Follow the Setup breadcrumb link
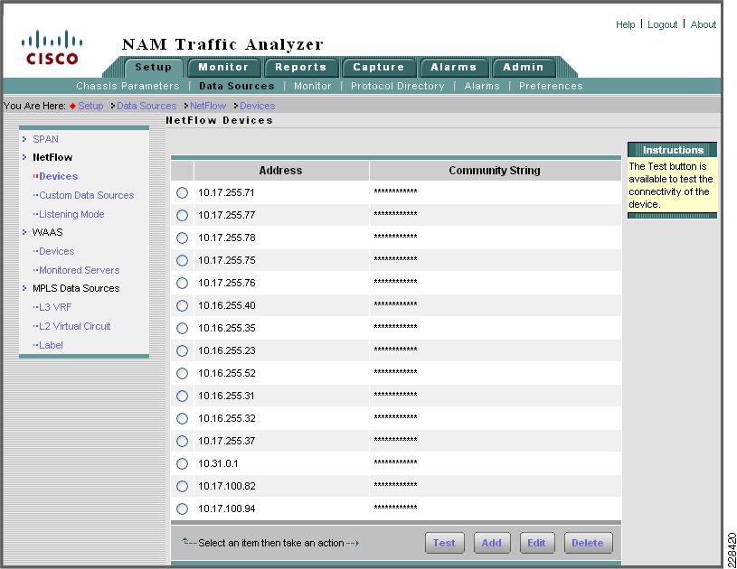 (90, 106)
